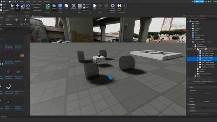The width and height of the screenshot is (217, 122).
Task: Clear the backfire search text
Action: click(x=21, y=24)
